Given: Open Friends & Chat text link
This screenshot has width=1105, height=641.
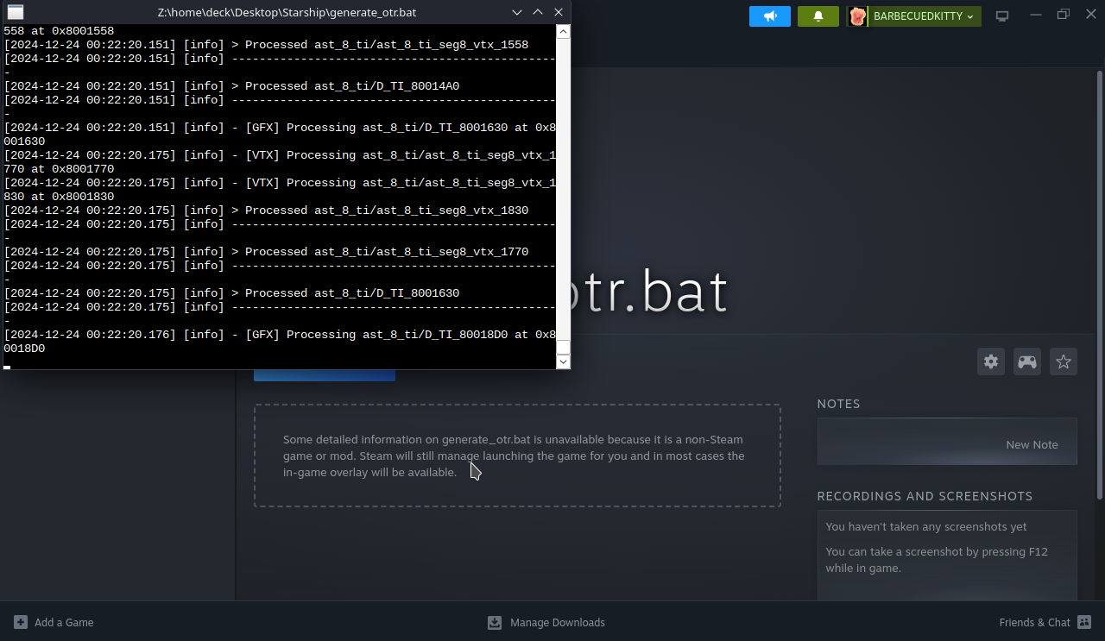Looking at the screenshot, I should click(1034, 622).
